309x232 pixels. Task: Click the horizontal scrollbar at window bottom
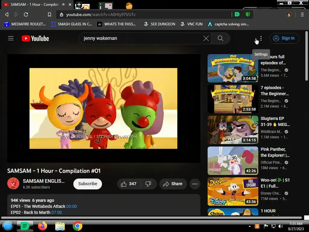pos(151,217)
